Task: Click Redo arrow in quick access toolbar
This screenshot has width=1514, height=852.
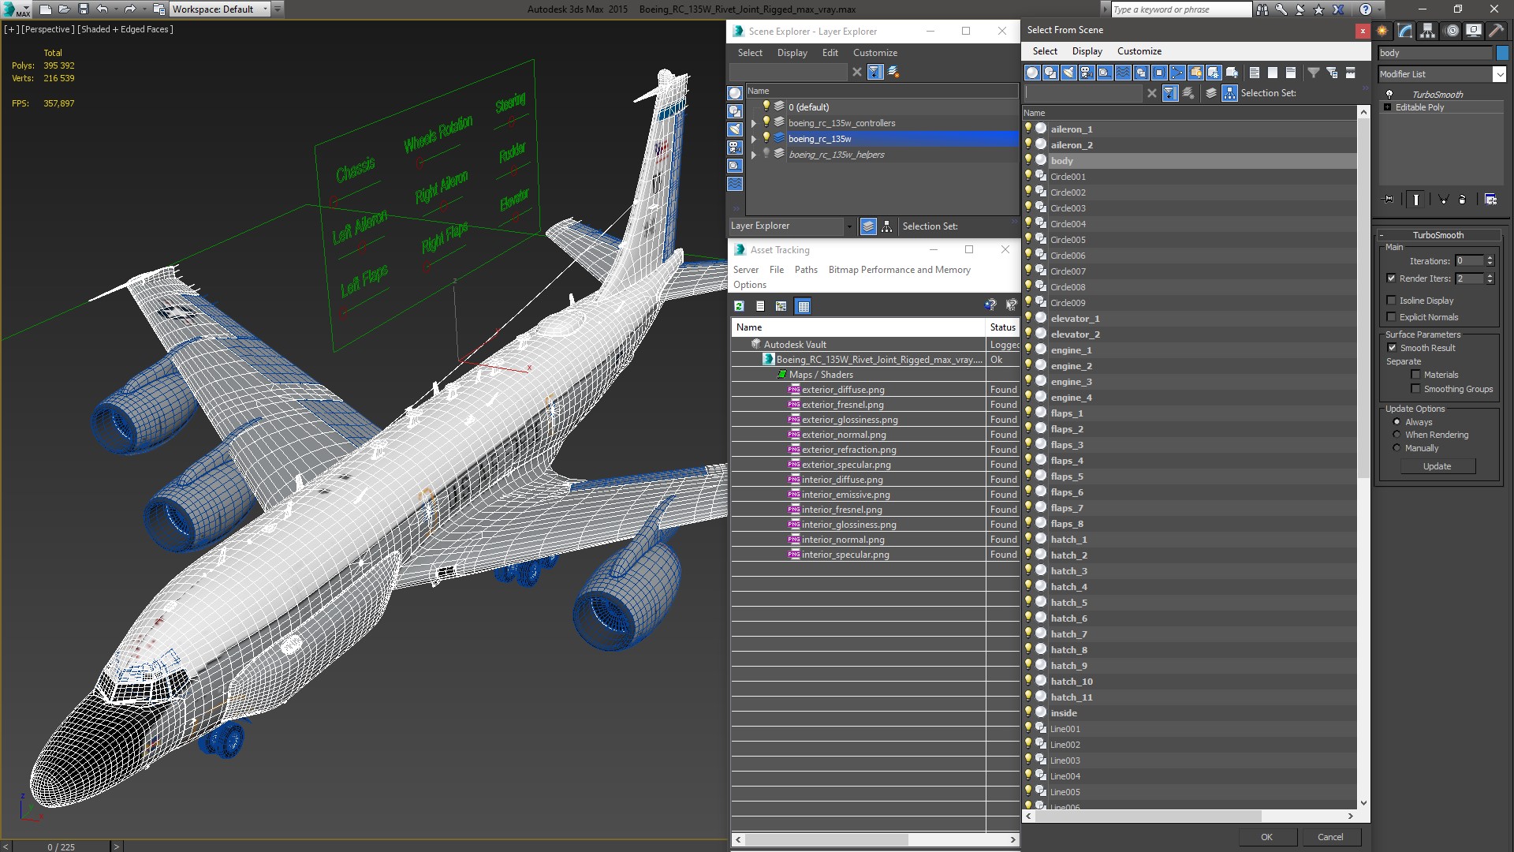Action: [x=130, y=9]
